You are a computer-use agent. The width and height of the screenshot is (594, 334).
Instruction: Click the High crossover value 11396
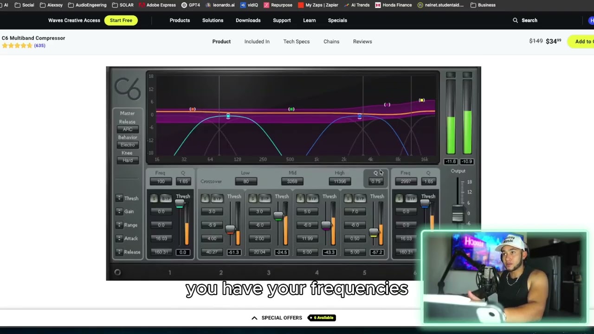tap(340, 181)
